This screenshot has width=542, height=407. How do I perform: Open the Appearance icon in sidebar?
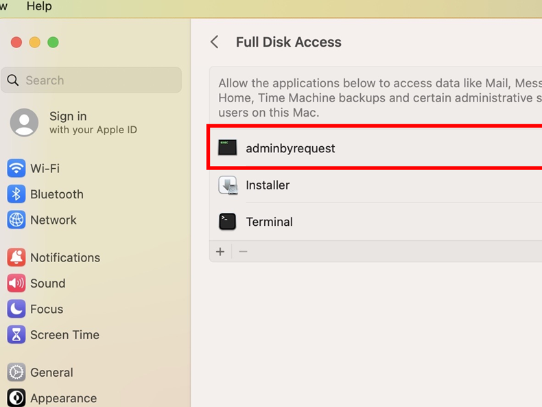(16, 397)
